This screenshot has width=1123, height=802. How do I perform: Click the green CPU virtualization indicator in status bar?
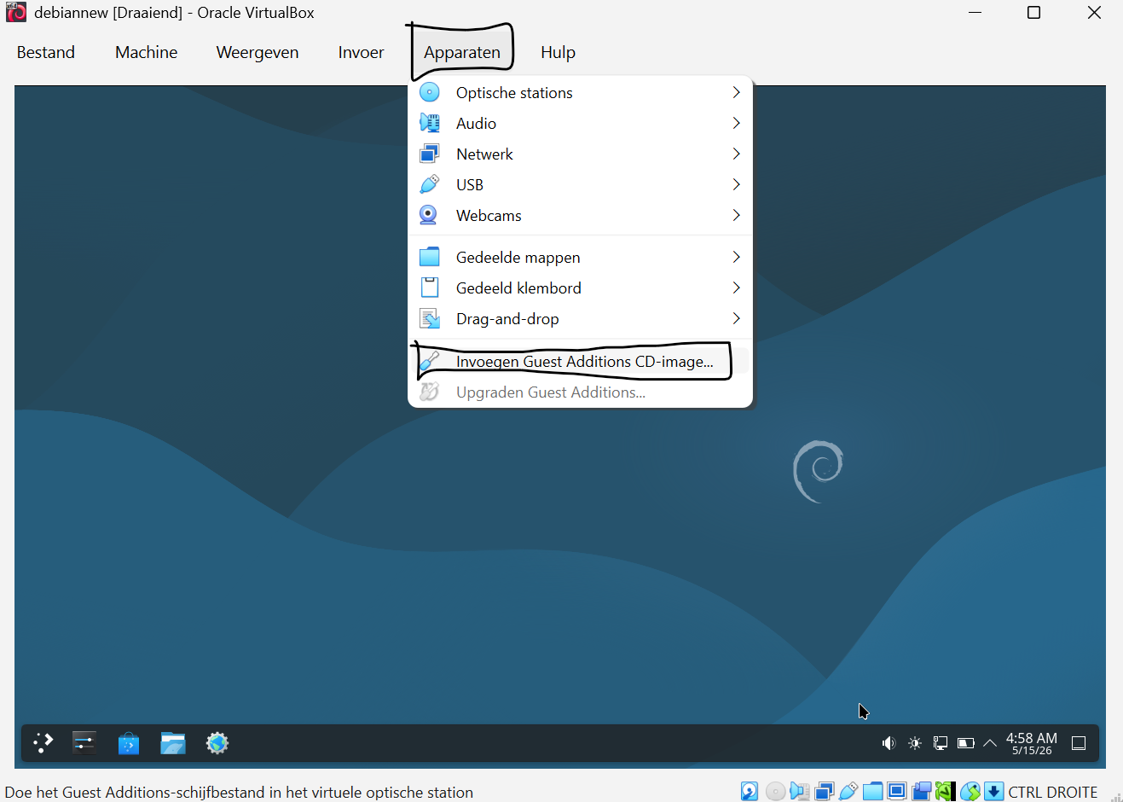[x=945, y=792]
